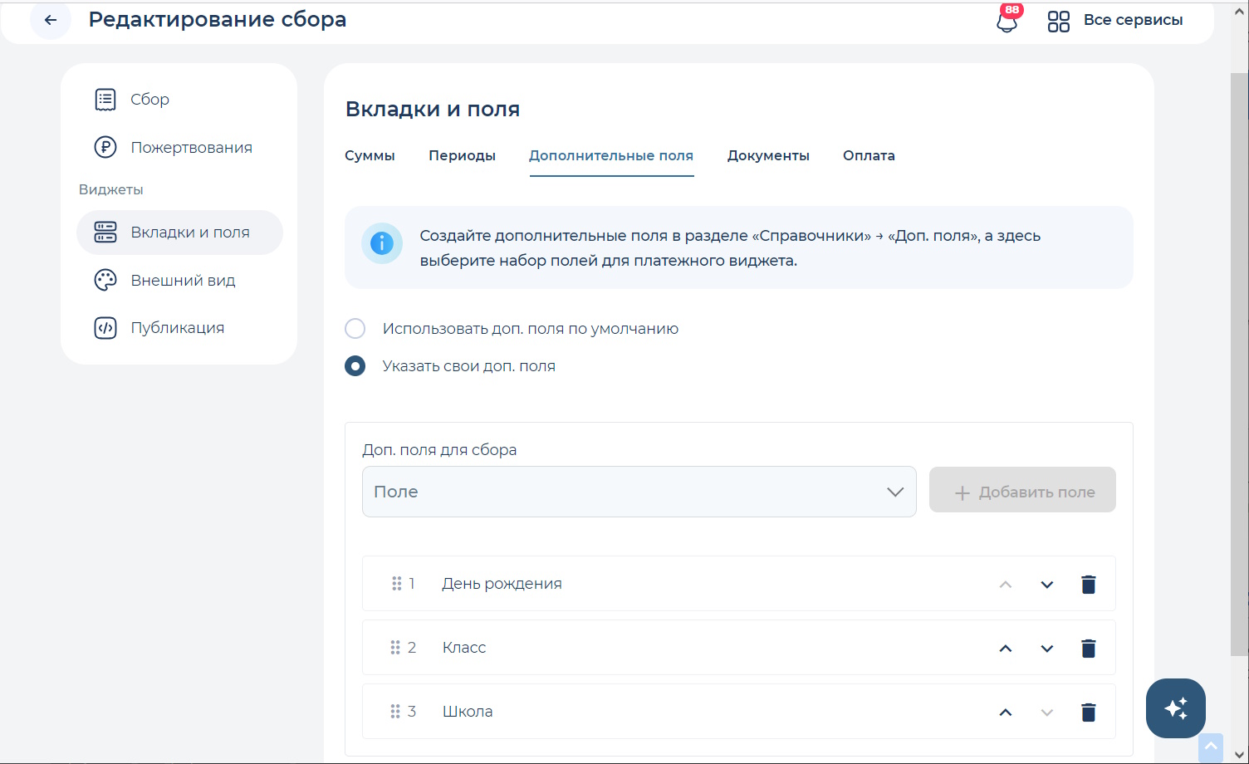Delete the День рождения field

[1088, 585]
